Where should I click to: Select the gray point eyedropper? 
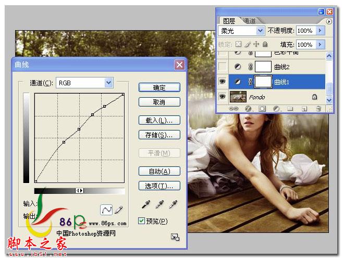[x=159, y=204]
